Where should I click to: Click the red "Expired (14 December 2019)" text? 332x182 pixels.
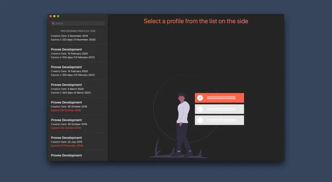point(67,146)
